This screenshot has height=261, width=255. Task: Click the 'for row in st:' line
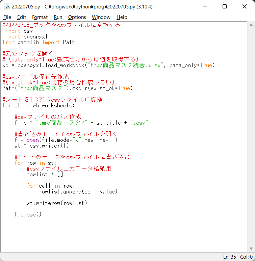[x=36, y=163]
